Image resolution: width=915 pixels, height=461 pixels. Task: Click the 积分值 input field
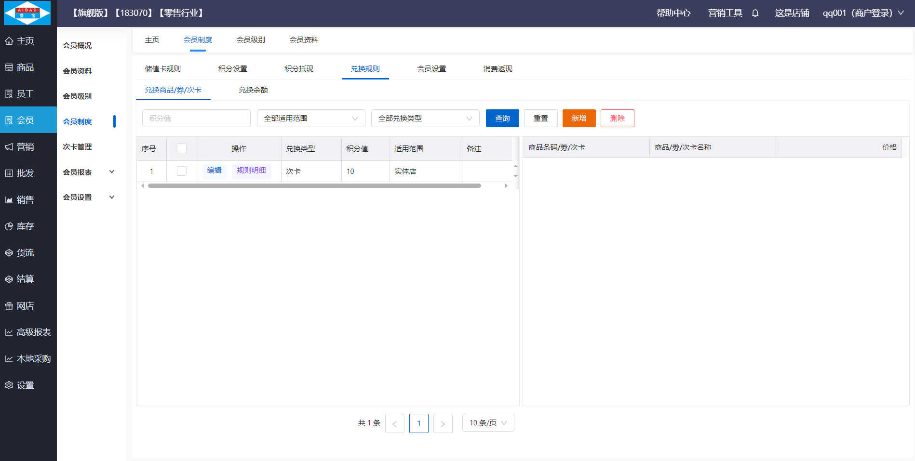click(196, 119)
